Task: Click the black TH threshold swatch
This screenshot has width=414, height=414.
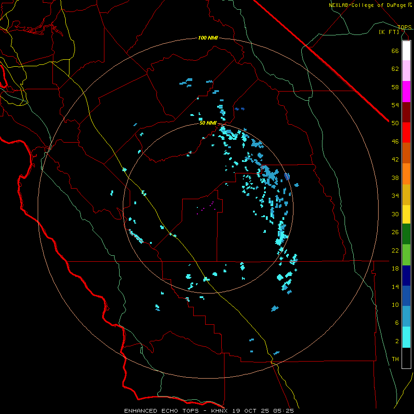Action: click(x=406, y=358)
